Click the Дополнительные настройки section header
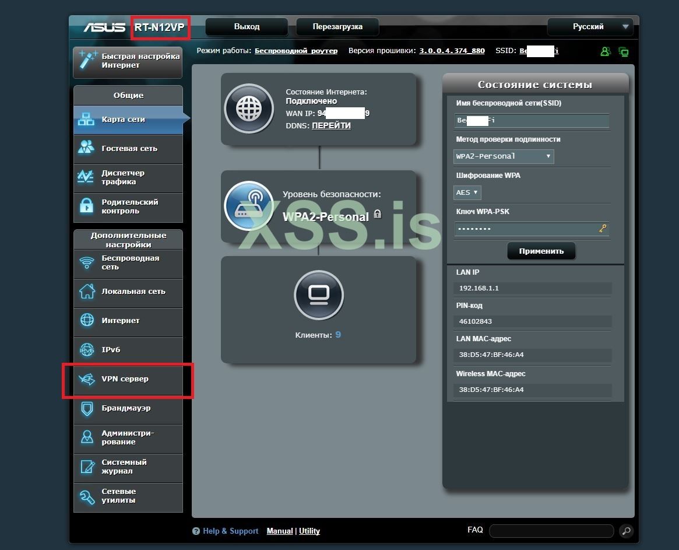Viewport: 679px width, 550px height. pyautogui.click(x=128, y=240)
